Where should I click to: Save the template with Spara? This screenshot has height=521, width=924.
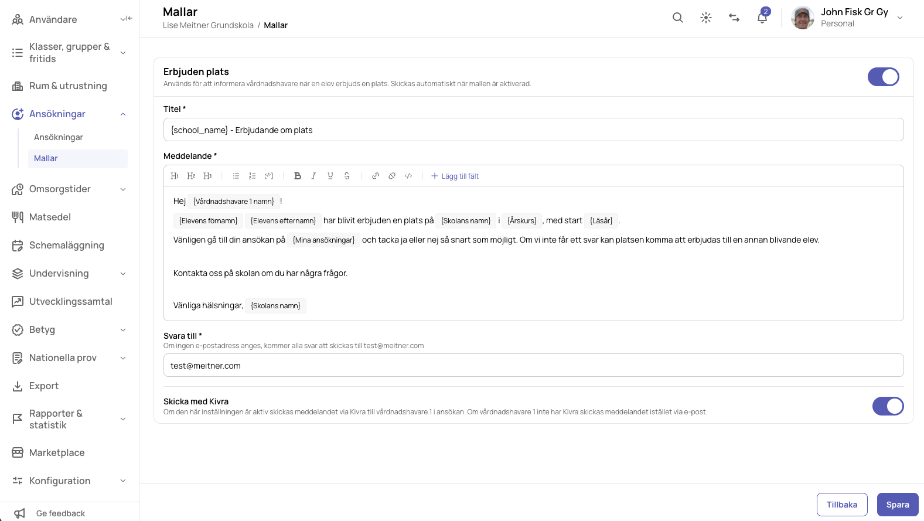pos(898,505)
